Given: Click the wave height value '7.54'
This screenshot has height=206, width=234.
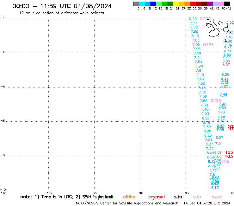Looking at the screenshot, I should (x=198, y=62).
